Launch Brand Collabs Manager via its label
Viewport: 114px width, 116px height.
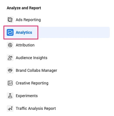tap(36, 70)
